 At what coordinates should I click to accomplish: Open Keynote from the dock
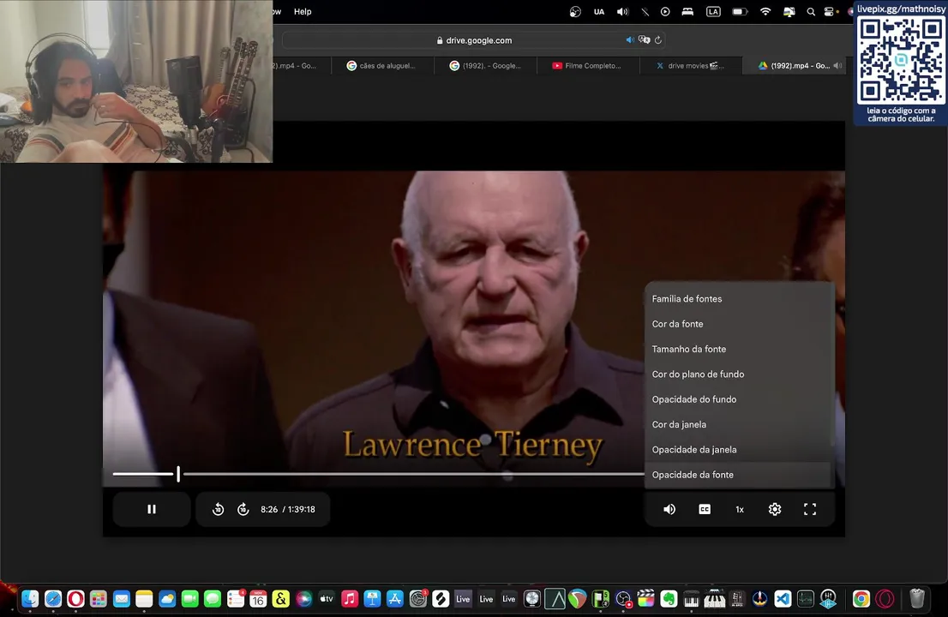coord(372,599)
